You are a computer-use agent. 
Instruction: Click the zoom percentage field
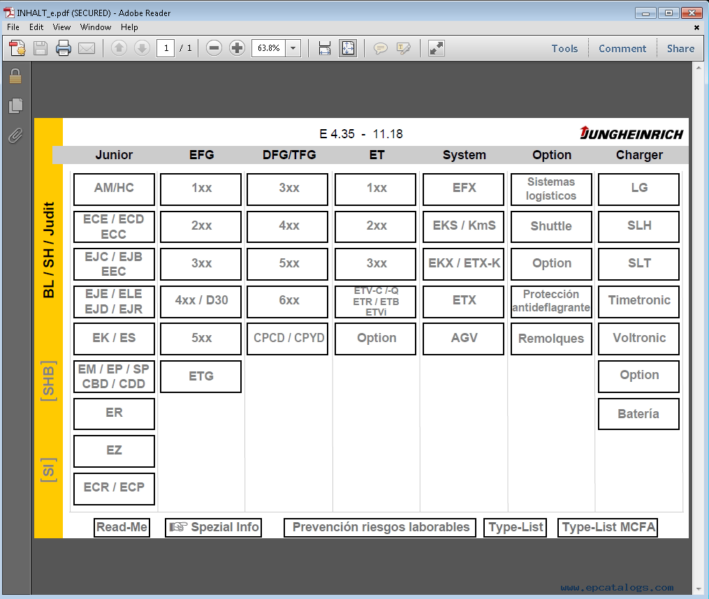(x=269, y=48)
